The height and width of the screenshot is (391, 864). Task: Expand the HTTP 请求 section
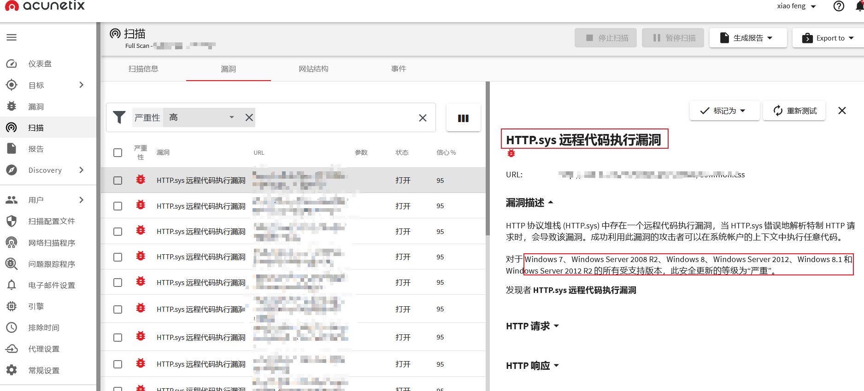pyautogui.click(x=533, y=326)
